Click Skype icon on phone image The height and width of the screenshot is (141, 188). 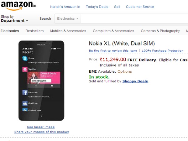pos(25,58)
